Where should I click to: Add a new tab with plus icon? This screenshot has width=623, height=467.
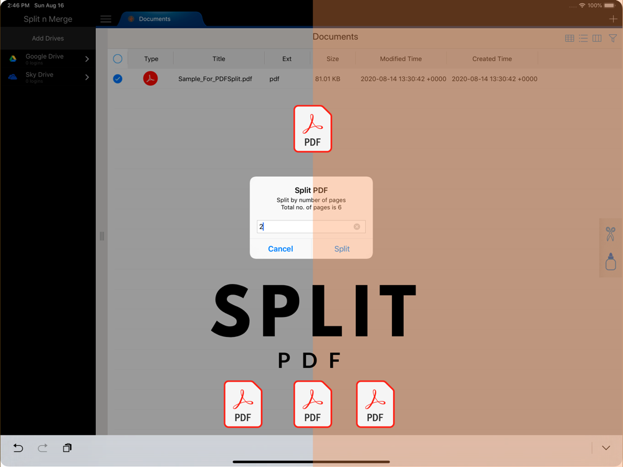pos(613,19)
